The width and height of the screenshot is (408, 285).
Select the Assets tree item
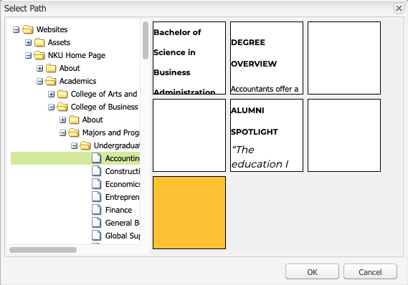pyautogui.click(x=59, y=42)
